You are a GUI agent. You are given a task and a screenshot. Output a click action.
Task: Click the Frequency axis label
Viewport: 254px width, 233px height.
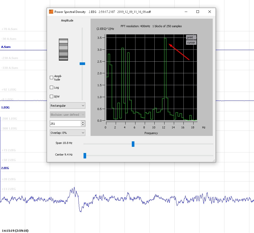coord(151,133)
